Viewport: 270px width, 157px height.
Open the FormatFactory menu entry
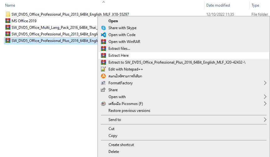[120, 83]
